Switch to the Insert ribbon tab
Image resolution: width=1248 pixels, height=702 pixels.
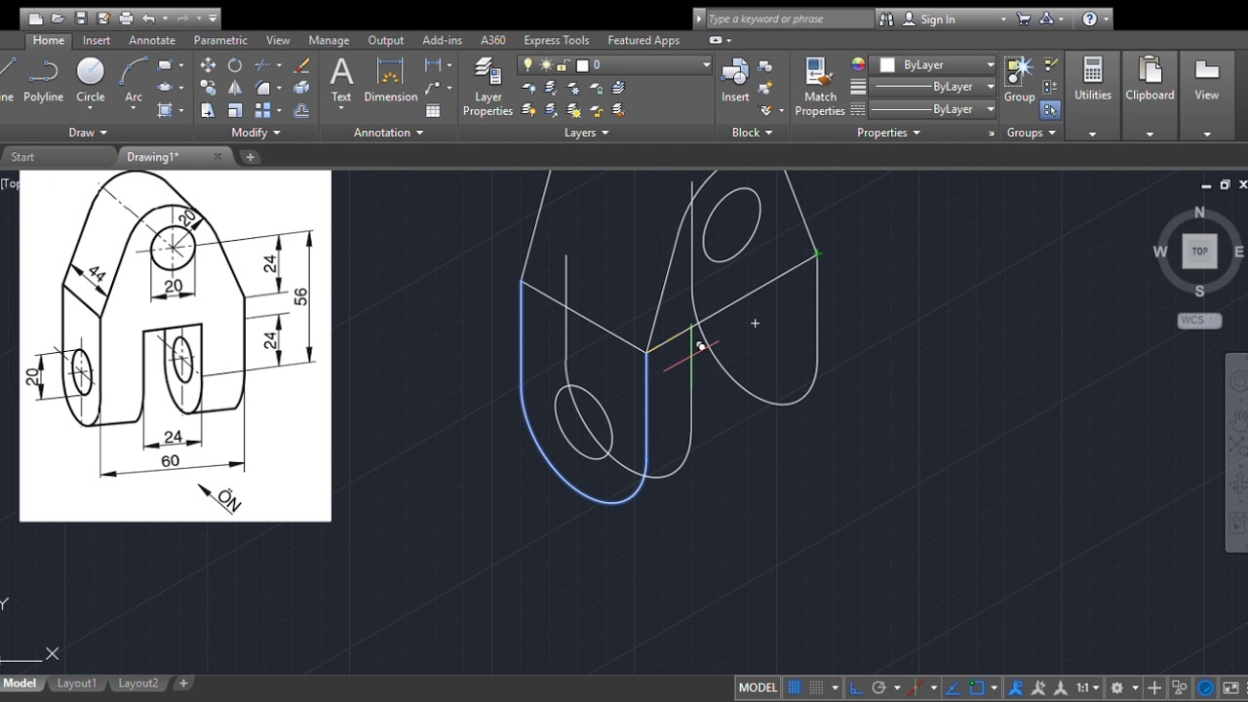pyautogui.click(x=97, y=40)
